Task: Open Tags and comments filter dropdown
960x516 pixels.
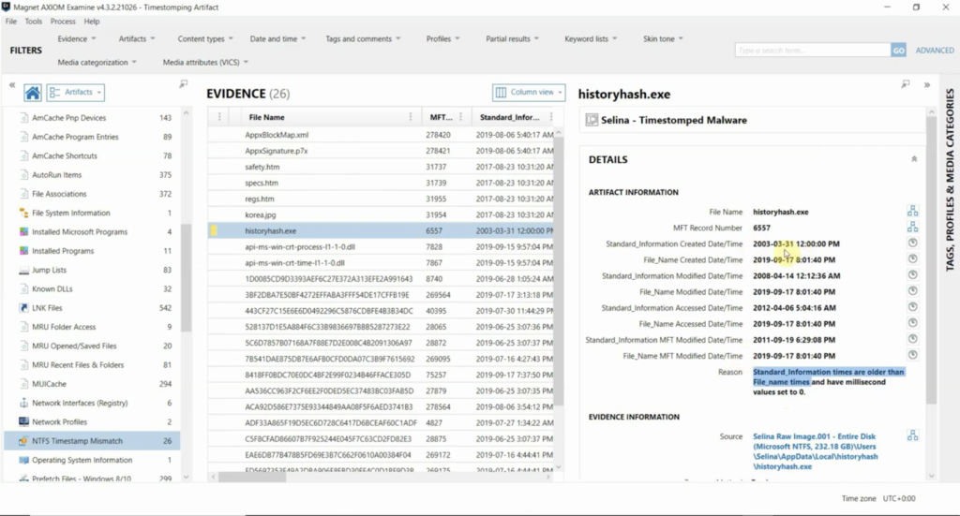Action: 363,38
